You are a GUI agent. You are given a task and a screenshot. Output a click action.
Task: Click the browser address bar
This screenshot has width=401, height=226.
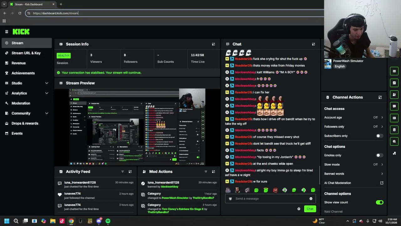pyautogui.click(x=175, y=13)
